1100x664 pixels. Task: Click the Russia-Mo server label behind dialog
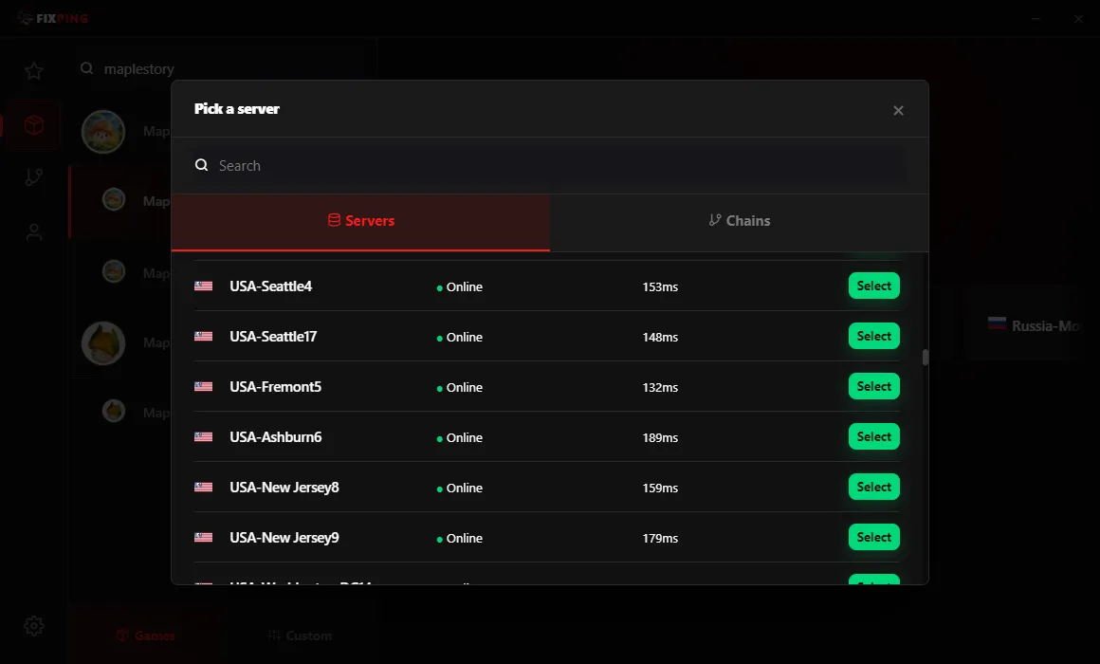point(1045,325)
